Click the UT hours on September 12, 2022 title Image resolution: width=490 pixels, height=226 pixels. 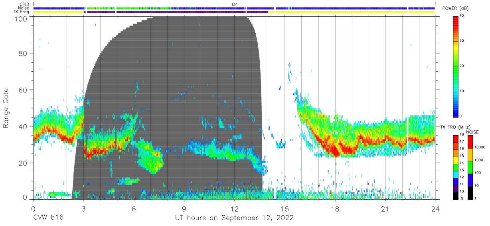(x=234, y=218)
